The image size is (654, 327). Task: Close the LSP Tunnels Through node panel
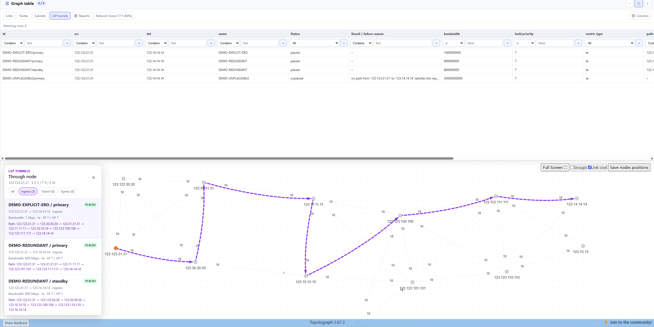(x=94, y=177)
